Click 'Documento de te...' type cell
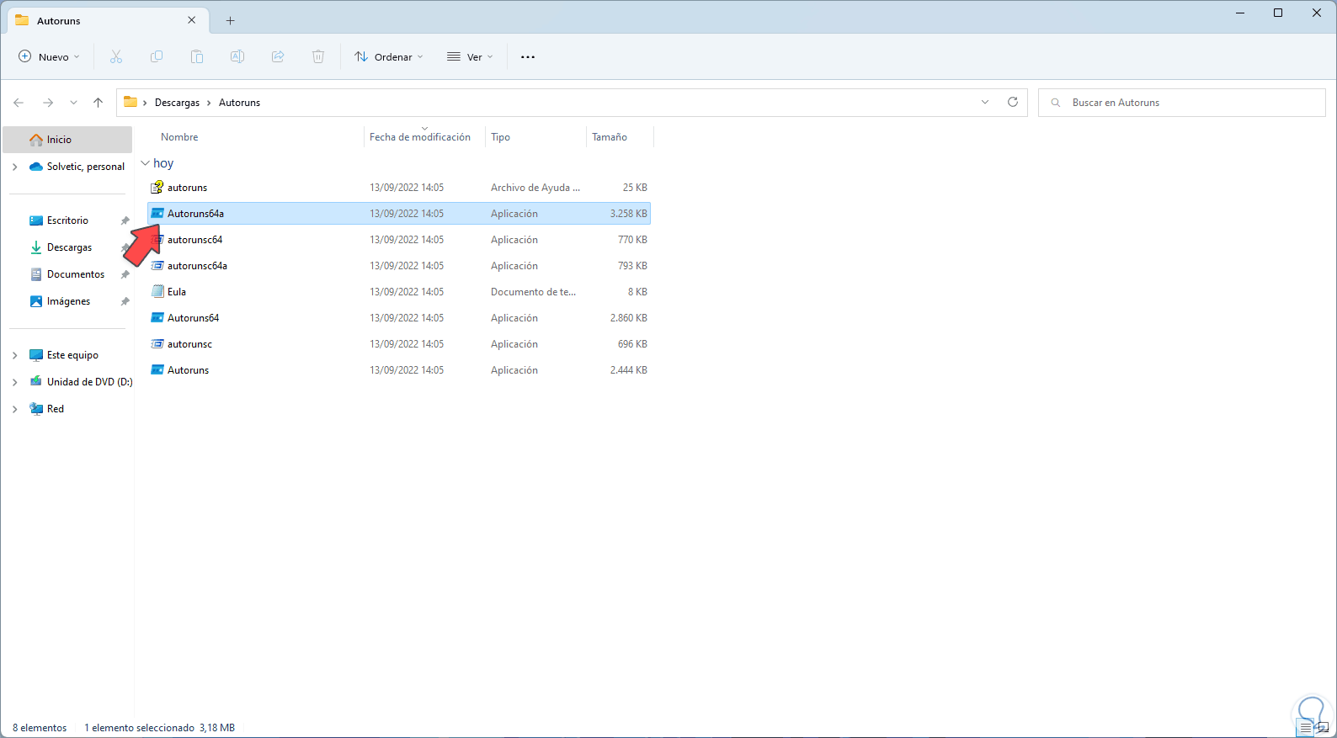Viewport: 1337px width, 738px height. point(533,292)
